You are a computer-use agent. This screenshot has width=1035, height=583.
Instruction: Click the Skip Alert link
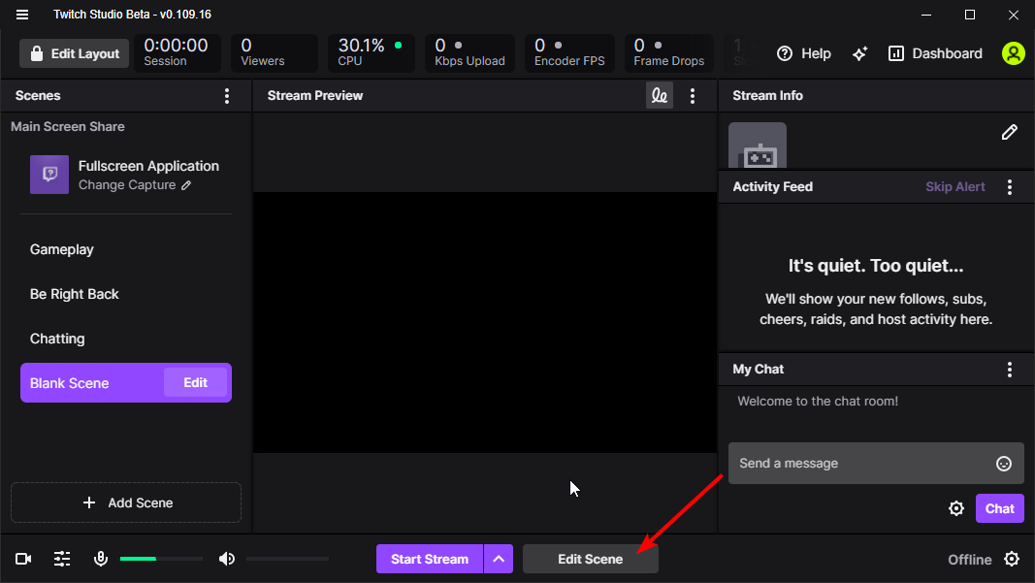click(954, 186)
